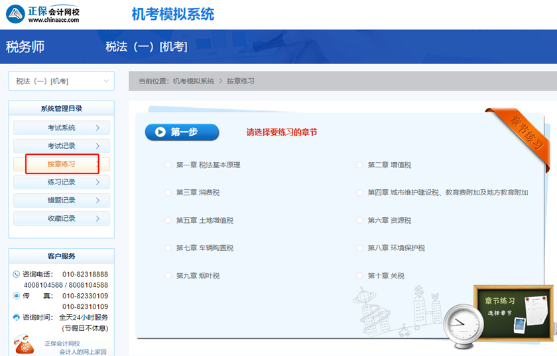Select 第一章 税法基本原理 radio button

click(x=168, y=165)
